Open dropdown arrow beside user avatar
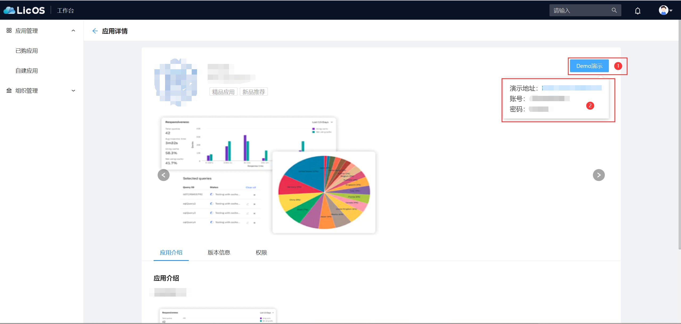Image resolution: width=681 pixels, height=324 pixels. click(x=671, y=11)
